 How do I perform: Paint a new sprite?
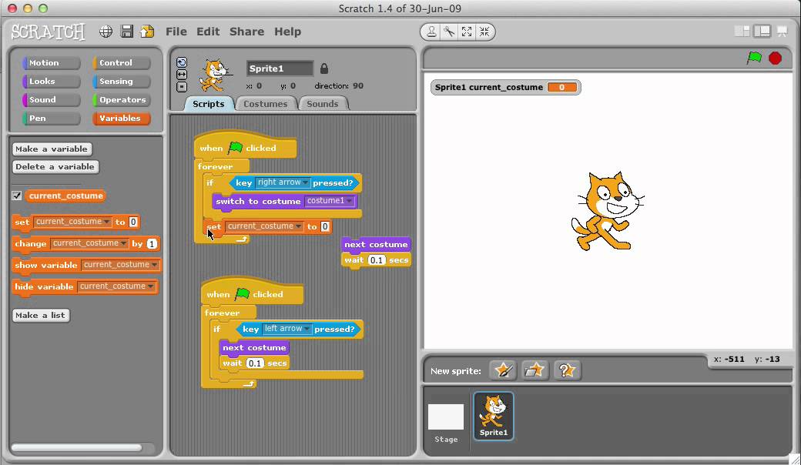click(503, 370)
